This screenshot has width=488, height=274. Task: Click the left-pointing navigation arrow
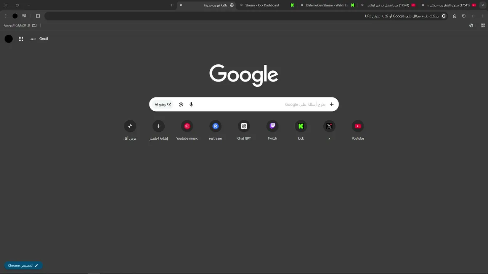coord(473,16)
